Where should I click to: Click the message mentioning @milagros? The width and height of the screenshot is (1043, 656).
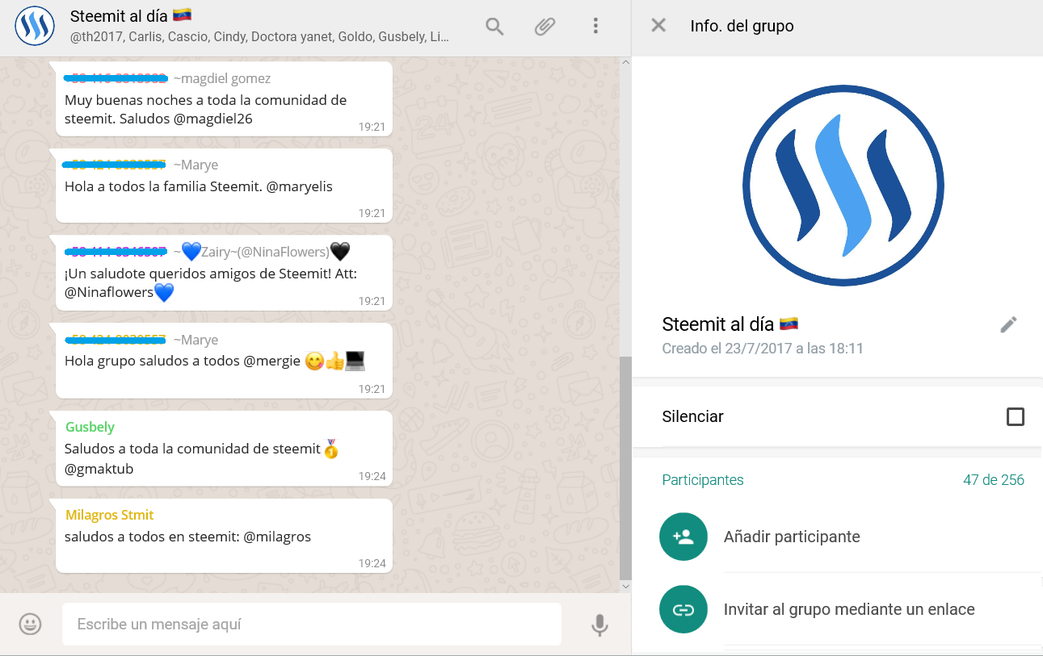[x=224, y=536]
